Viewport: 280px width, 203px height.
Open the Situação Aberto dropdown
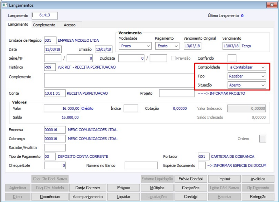[247, 85]
